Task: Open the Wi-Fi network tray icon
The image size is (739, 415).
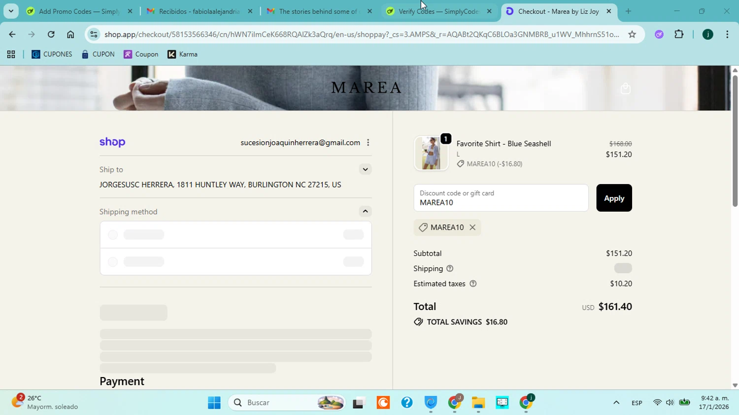Action: point(657,403)
